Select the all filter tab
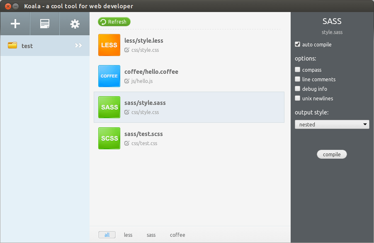This screenshot has height=243, width=374. click(107, 235)
